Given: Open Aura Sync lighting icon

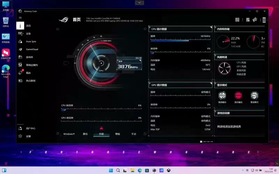Looking at the screenshot, I should coord(20,41).
